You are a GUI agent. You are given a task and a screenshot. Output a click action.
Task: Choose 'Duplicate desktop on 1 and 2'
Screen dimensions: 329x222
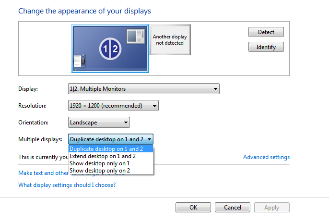point(106,149)
